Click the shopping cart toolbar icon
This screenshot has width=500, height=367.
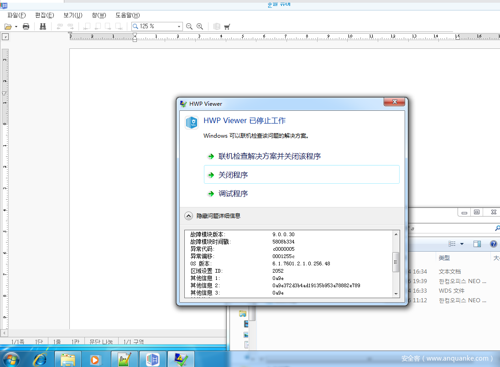[x=227, y=26]
